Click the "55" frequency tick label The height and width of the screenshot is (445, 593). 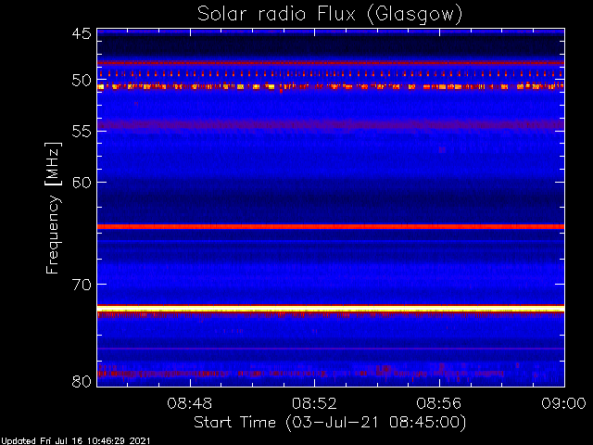coord(82,132)
